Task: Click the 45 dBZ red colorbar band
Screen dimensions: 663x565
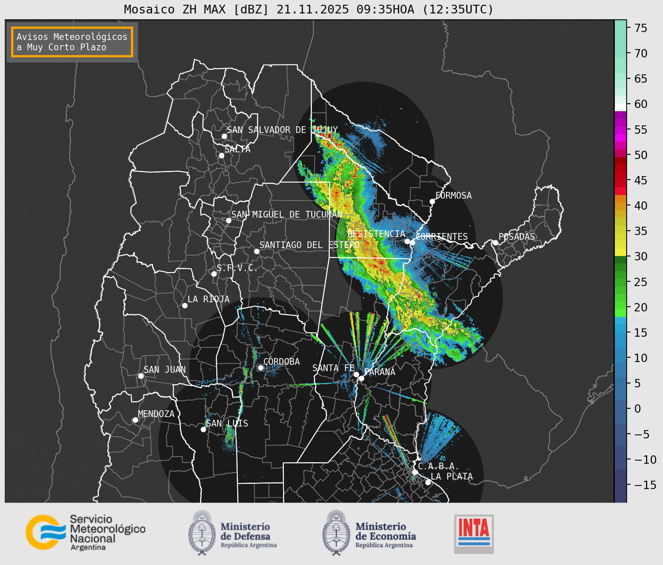Action: pyautogui.click(x=620, y=183)
